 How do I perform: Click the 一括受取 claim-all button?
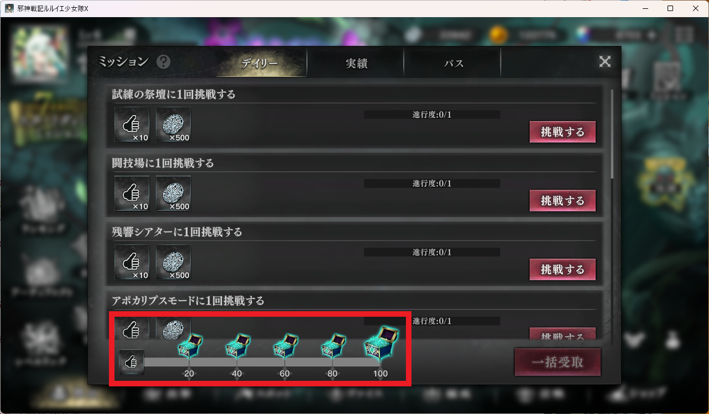pos(557,363)
